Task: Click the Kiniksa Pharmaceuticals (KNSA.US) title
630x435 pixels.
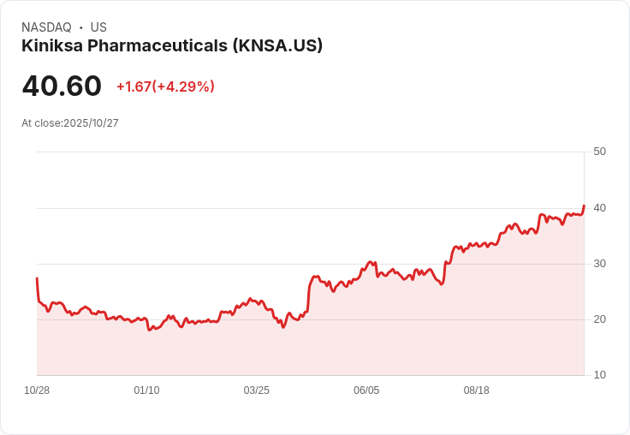Action: pyautogui.click(x=172, y=46)
